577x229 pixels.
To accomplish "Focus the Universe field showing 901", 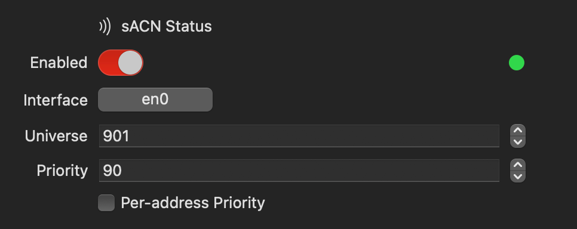I will point(299,136).
